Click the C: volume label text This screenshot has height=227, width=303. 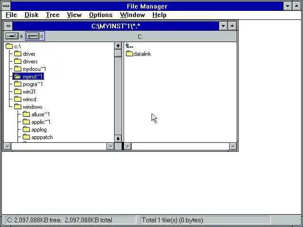pos(141,37)
